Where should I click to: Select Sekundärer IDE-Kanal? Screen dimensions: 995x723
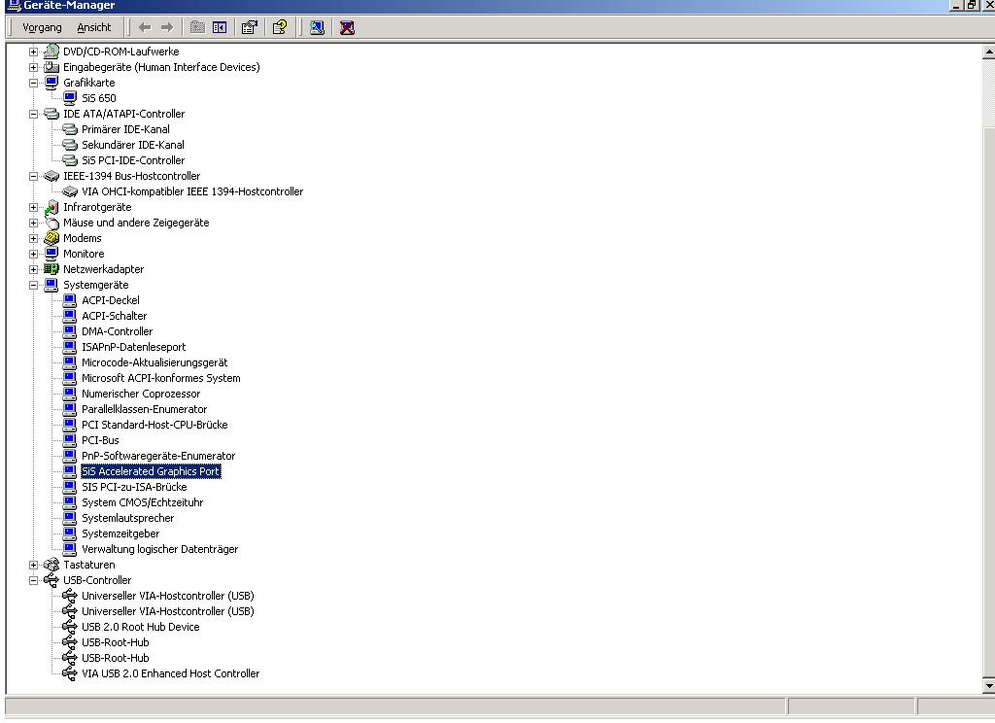click(x=133, y=145)
